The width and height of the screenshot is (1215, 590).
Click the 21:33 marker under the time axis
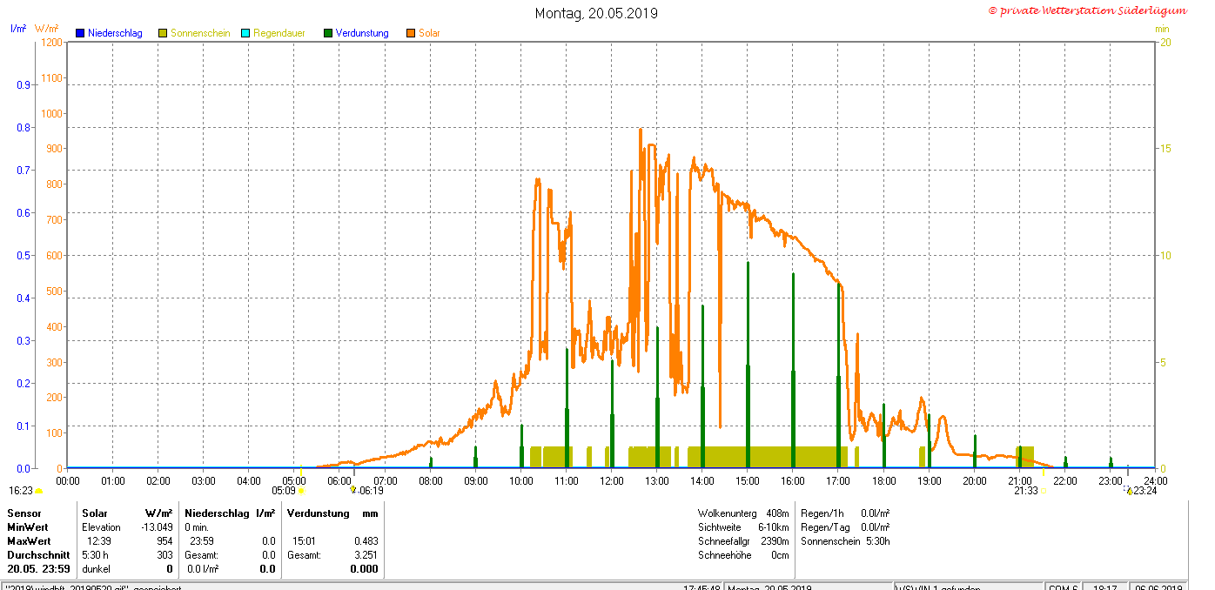pos(1026,491)
